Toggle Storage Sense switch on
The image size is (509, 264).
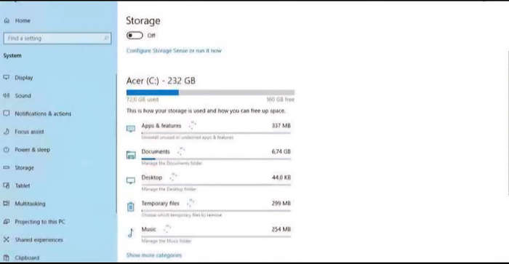[x=135, y=35]
